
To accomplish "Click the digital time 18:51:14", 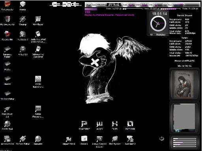I will (x=159, y=14).
